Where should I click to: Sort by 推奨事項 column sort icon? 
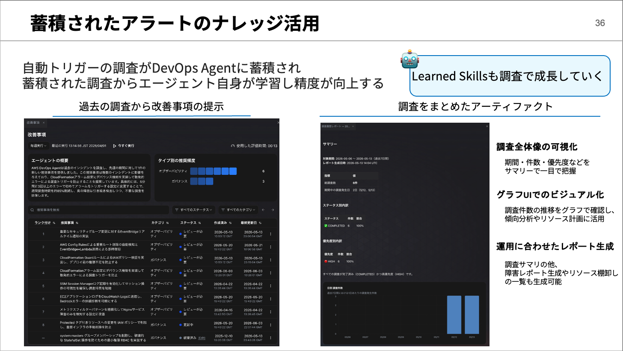[x=77, y=223]
